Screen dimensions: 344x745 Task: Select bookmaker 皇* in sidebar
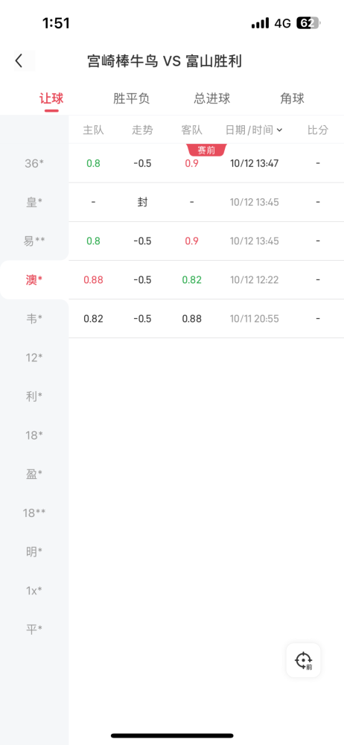tap(34, 203)
